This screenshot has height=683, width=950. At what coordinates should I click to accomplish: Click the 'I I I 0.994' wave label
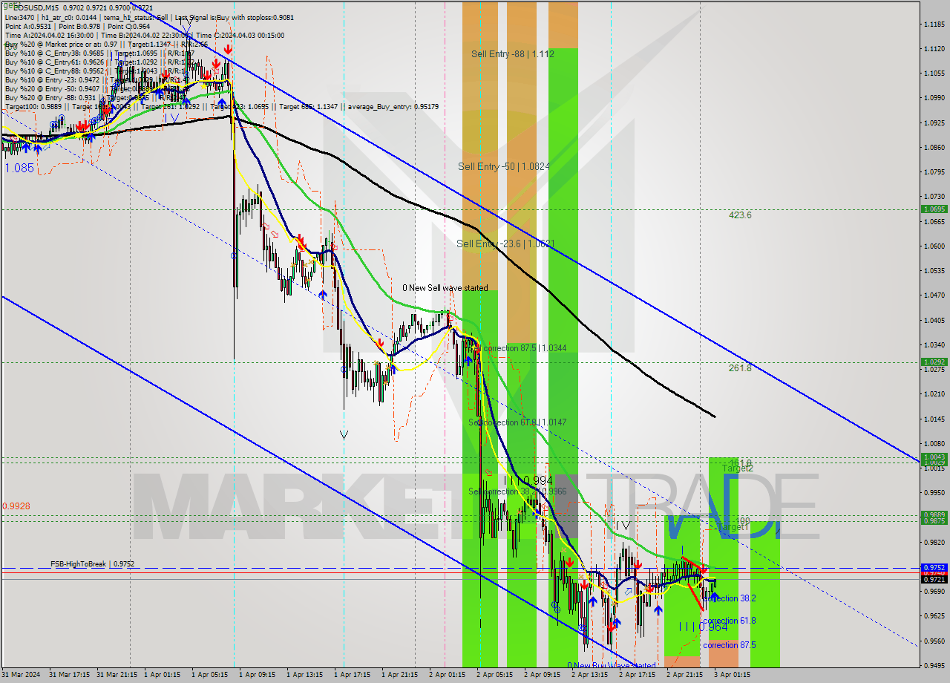pyautogui.click(x=527, y=481)
